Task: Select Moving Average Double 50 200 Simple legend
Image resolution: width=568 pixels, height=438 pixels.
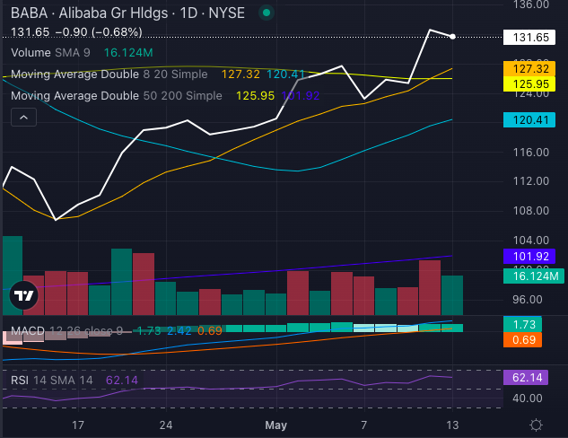Action: tap(117, 96)
